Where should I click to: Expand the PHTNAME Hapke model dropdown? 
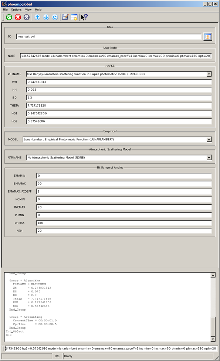[209, 74]
